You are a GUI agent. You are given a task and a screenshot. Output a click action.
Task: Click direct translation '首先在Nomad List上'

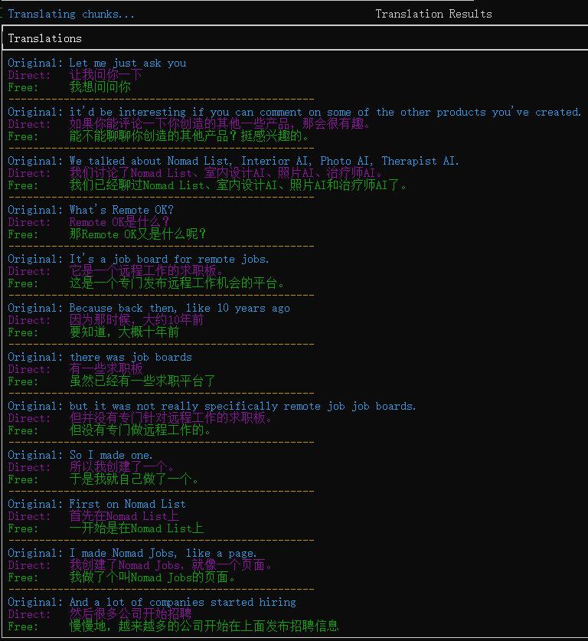click(x=124, y=516)
